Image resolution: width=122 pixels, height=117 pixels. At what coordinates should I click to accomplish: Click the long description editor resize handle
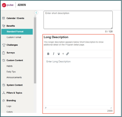tap(111, 108)
